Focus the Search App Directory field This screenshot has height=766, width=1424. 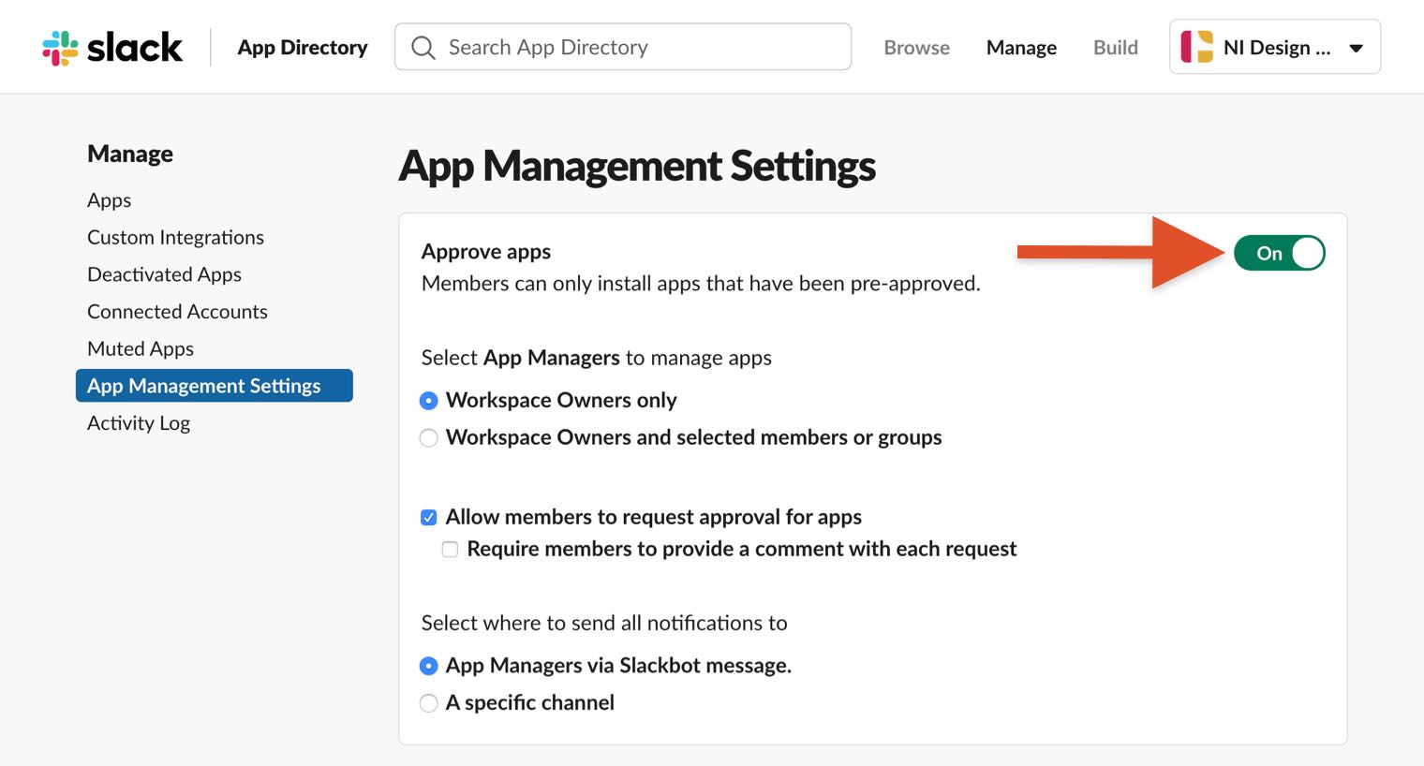coord(623,47)
